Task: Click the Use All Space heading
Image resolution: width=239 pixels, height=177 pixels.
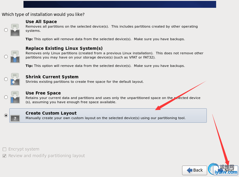Action: [41, 22]
